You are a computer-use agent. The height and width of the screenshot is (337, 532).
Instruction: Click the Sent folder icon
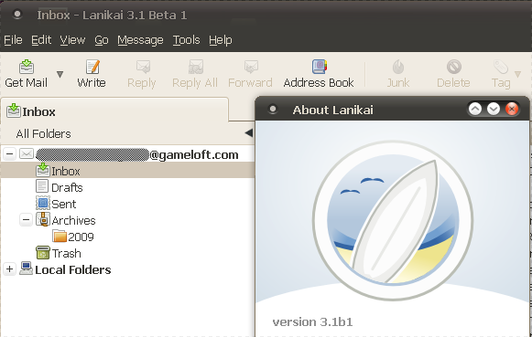point(43,203)
